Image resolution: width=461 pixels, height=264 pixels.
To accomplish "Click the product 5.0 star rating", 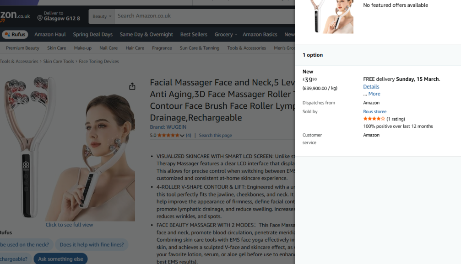I will pyautogui.click(x=168, y=136).
